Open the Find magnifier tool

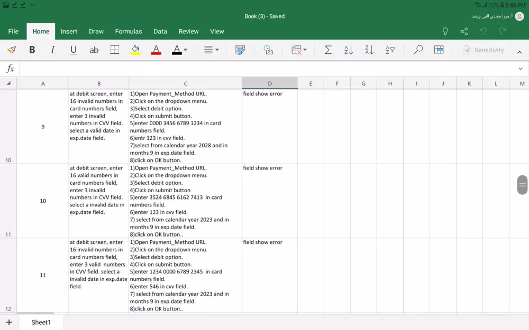418,50
